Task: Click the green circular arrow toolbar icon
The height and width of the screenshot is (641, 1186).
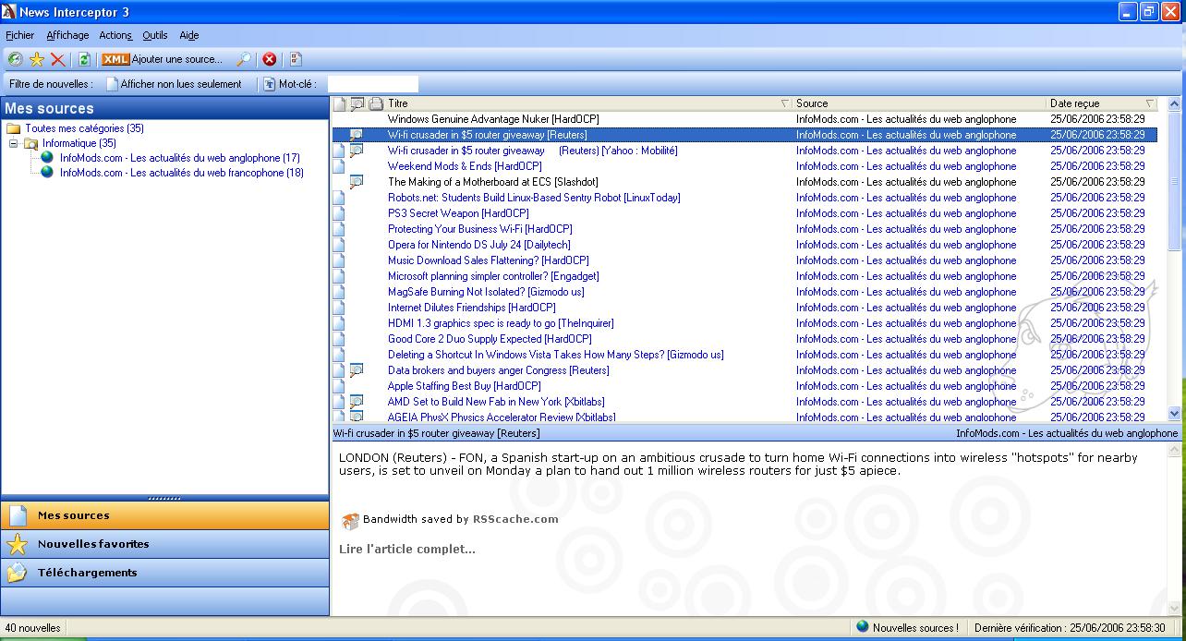Action: tap(15, 59)
